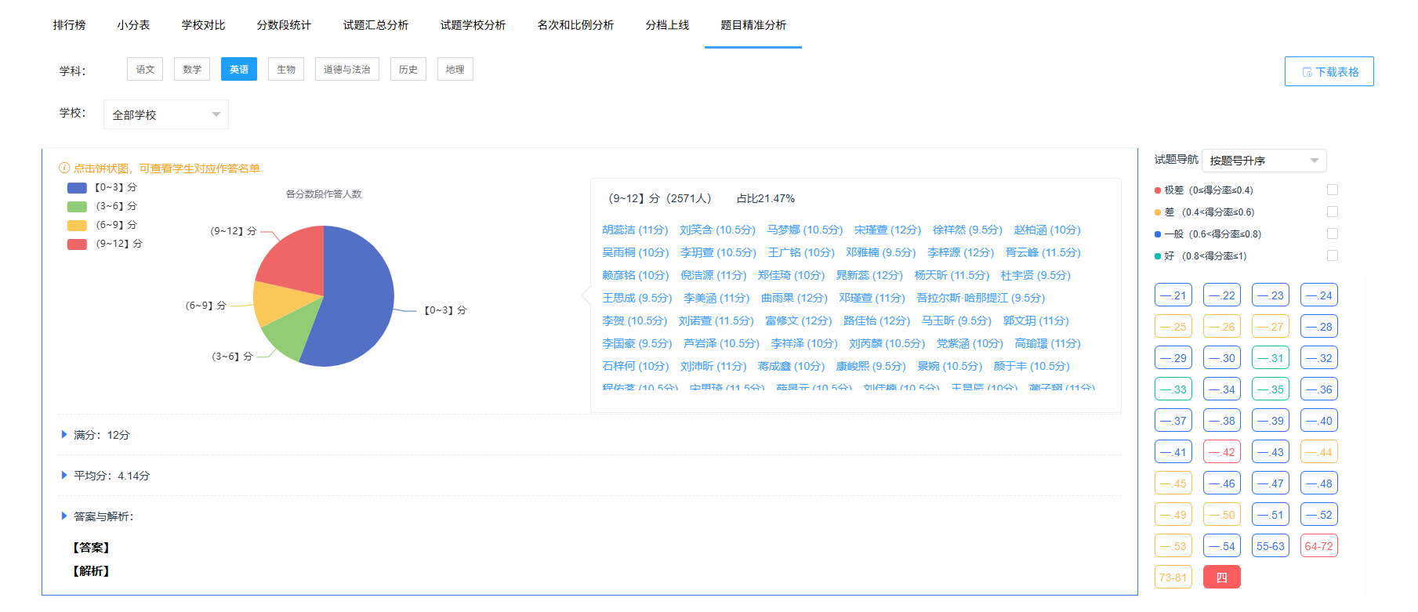Viewport: 1418px width, 612px height.
Task: Tick the 极差 score-rate checkbox
Action: tap(1332, 190)
